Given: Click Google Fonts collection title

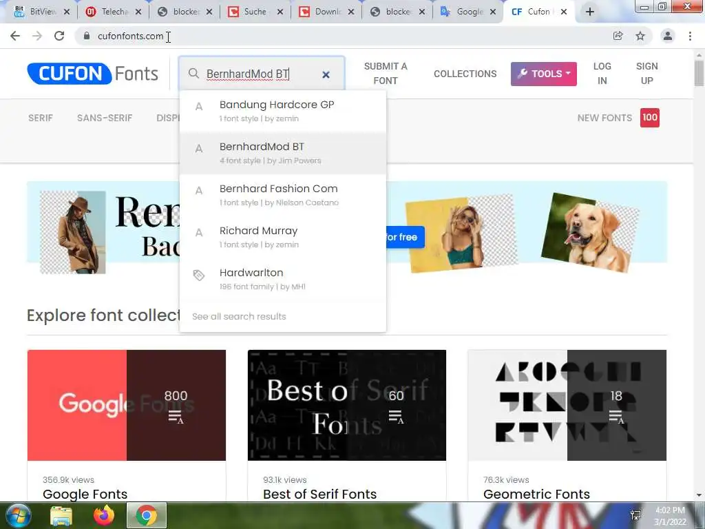Looking at the screenshot, I should (x=85, y=494).
